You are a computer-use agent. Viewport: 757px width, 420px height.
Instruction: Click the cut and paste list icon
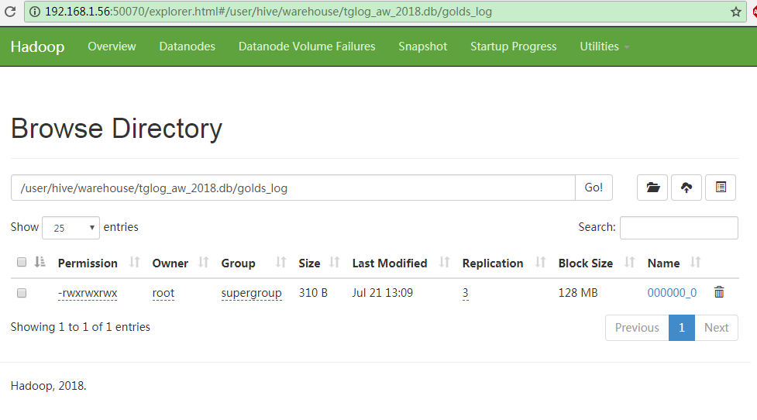pos(721,188)
